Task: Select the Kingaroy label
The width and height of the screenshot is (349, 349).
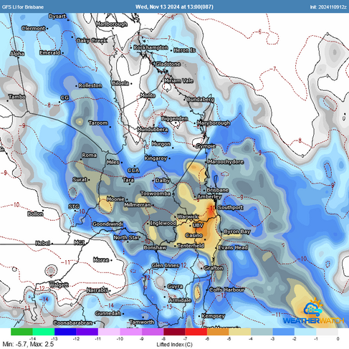Action: point(156,158)
